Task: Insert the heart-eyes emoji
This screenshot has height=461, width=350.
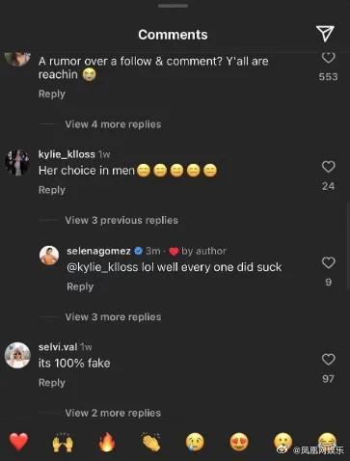Action: point(239,442)
